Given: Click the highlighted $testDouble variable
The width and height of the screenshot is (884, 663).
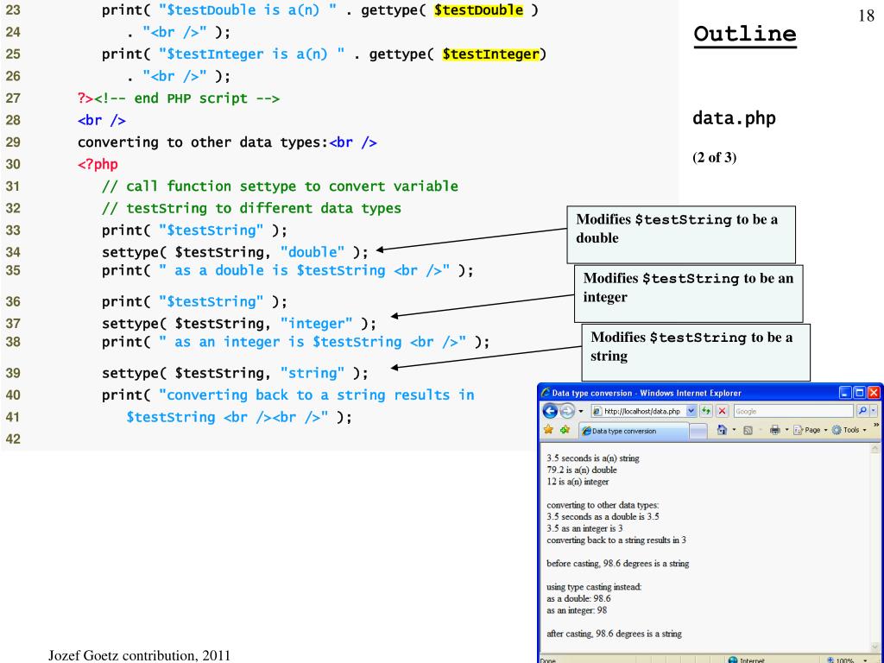Looking at the screenshot, I should tap(478, 10).
